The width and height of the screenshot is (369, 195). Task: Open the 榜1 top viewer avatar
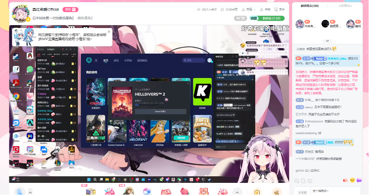click(300, 24)
